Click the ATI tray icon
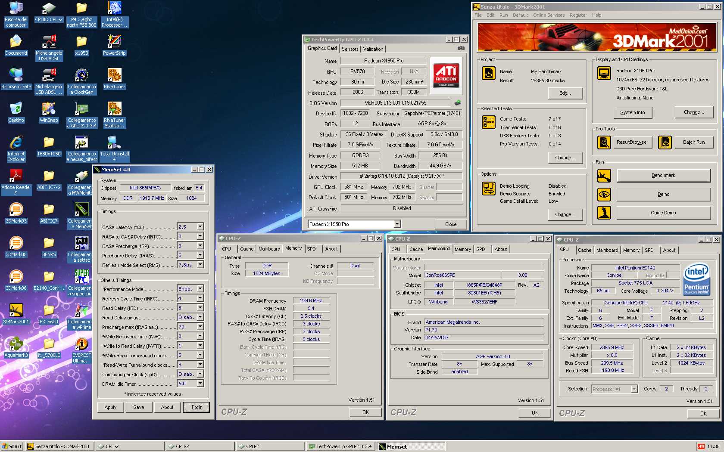The width and height of the screenshot is (724, 452). click(x=701, y=446)
